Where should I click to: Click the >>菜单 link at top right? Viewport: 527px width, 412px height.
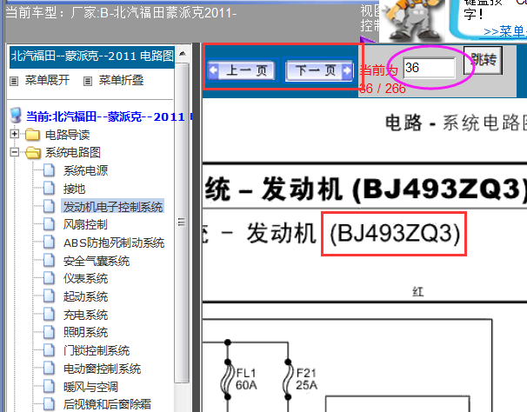(x=504, y=31)
